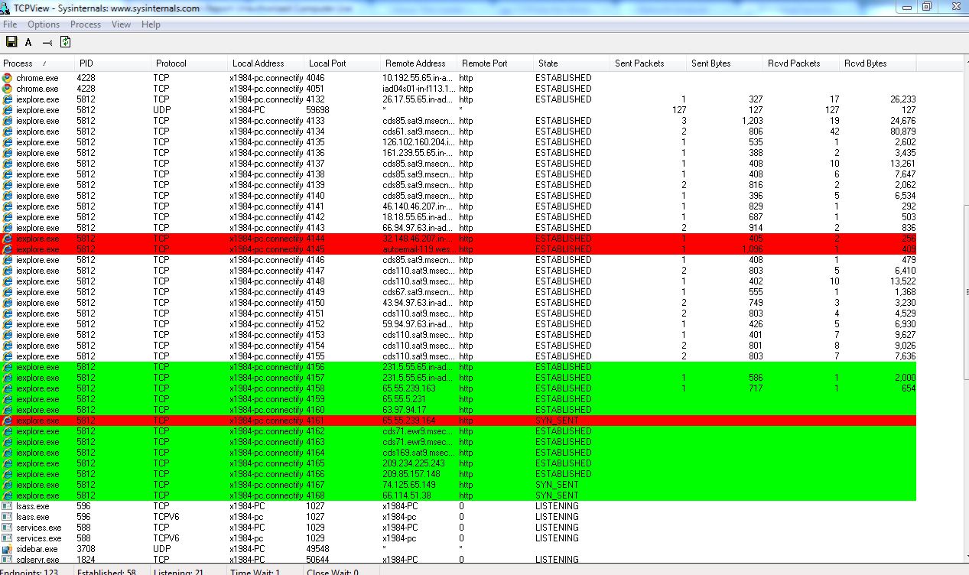This screenshot has height=575, width=969.
Task: Refresh the endpoint list
Action: click(x=65, y=41)
